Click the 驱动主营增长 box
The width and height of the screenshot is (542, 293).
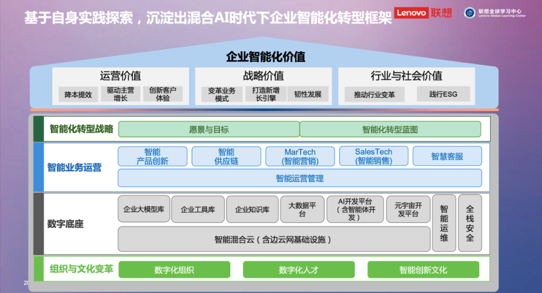coord(120,94)
